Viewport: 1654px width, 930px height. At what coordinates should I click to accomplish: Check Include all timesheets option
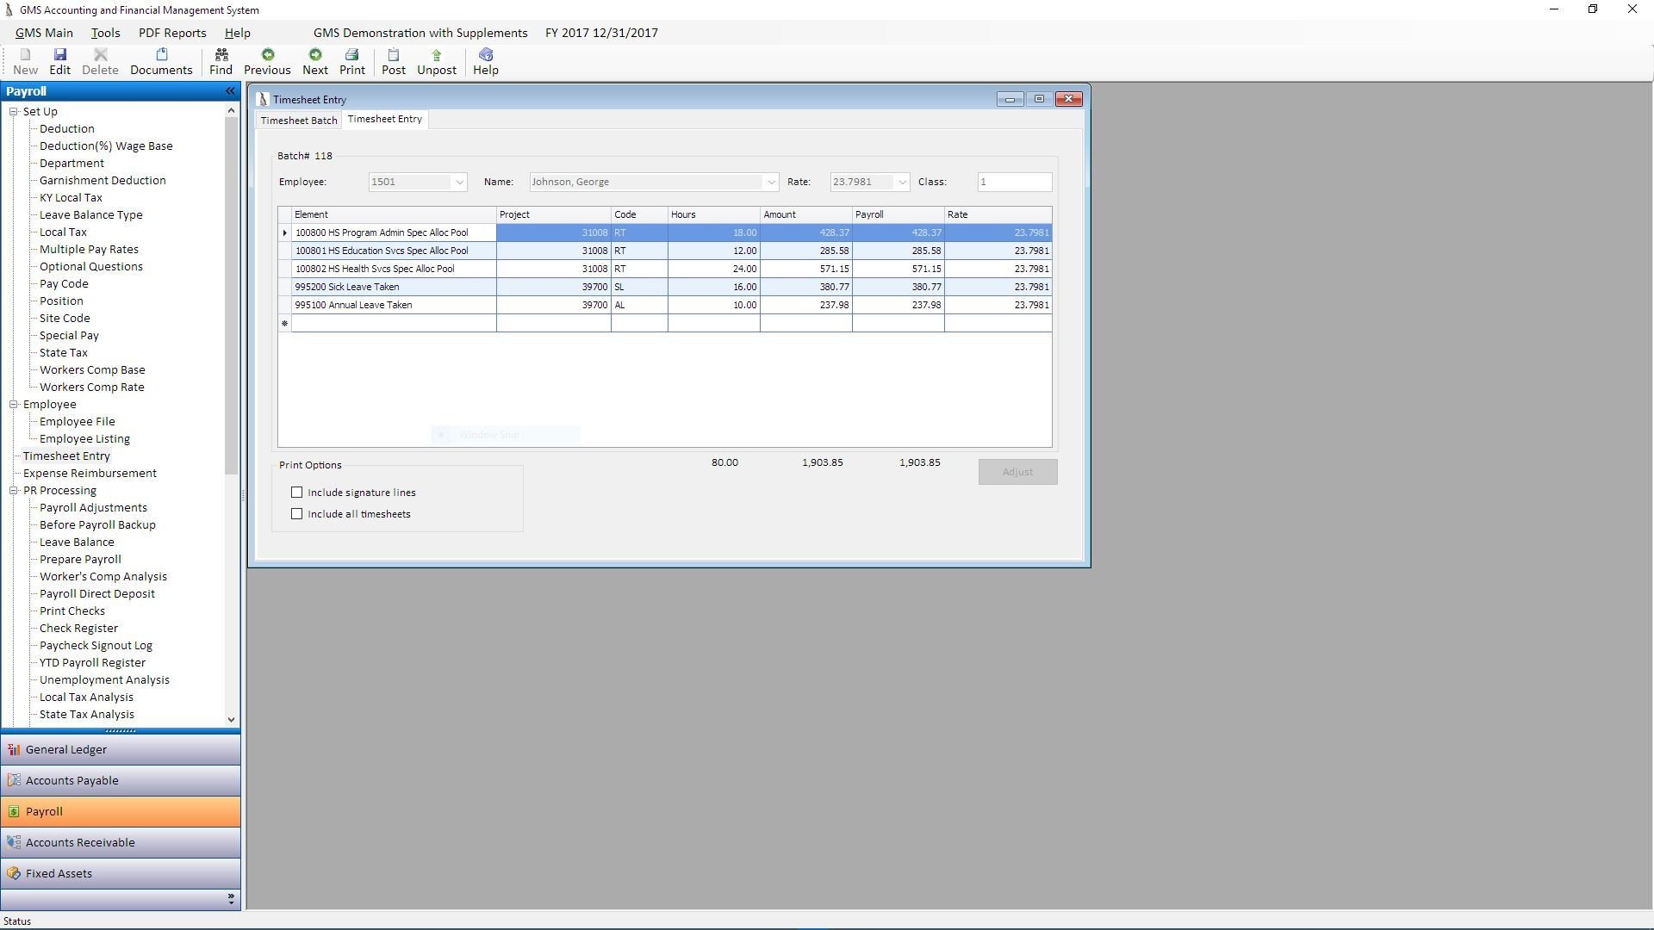297,514
